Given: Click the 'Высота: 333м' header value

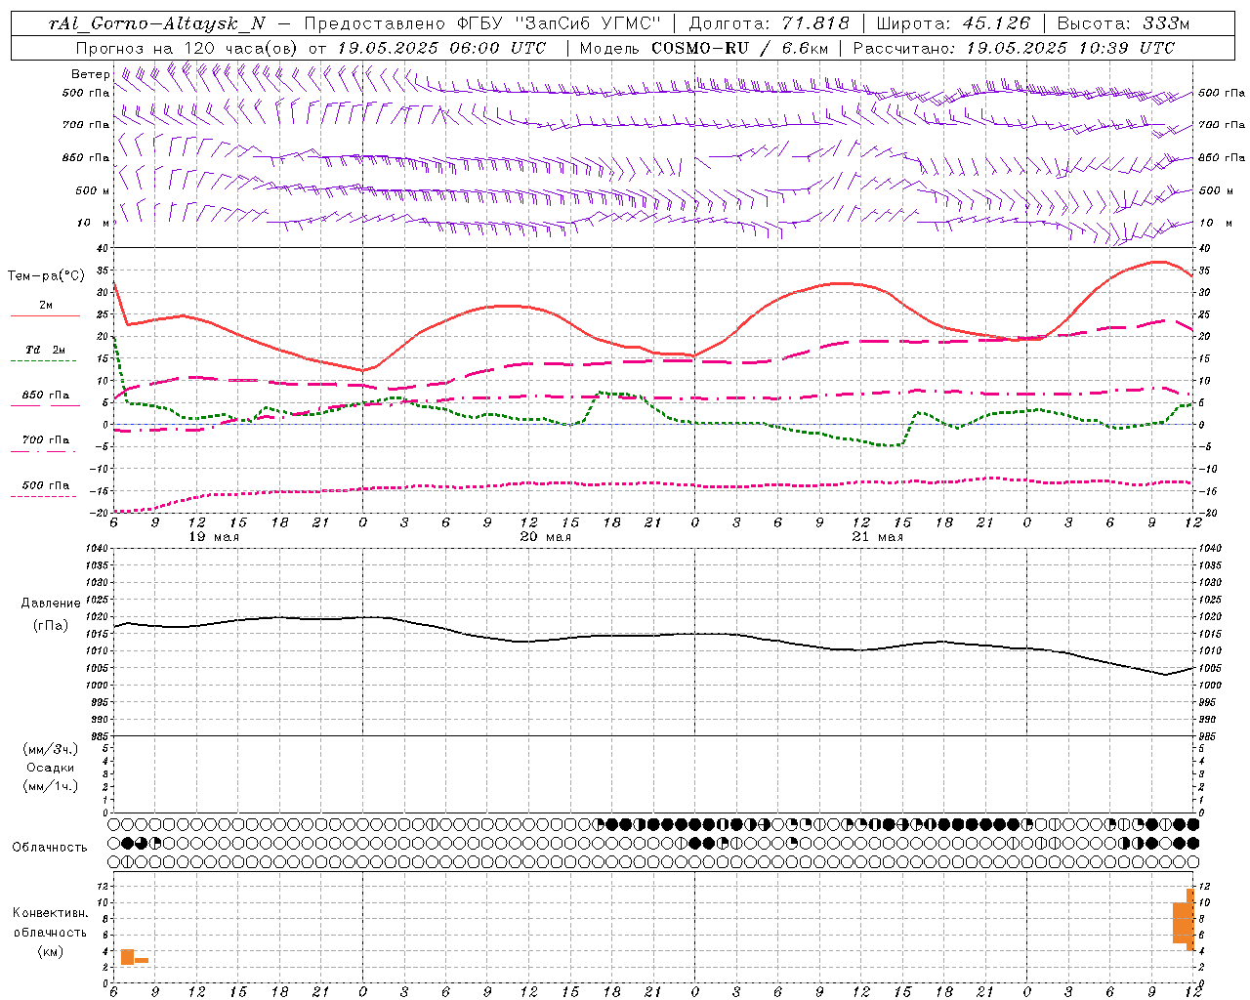Looking at the screenshot, I should [x=1123, y=24].
